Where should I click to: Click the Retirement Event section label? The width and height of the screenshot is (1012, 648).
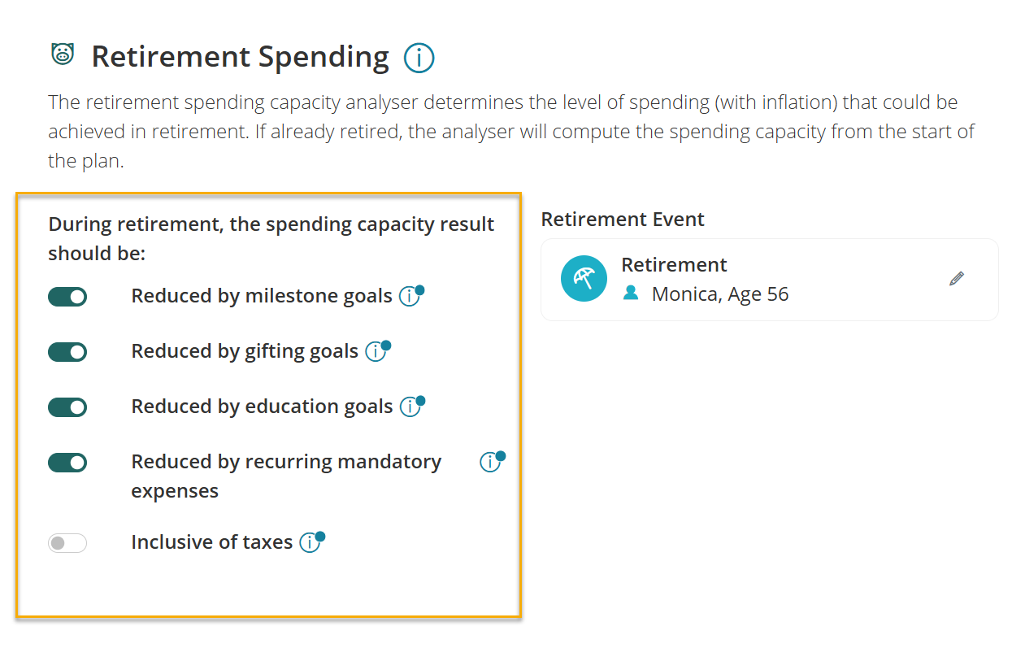click(623, 220)
